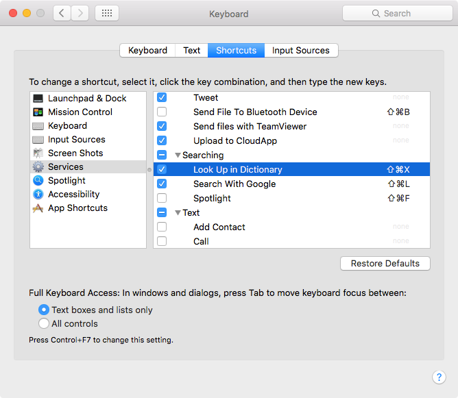Click the none shortcut beside Tweet

pos(400,97)
